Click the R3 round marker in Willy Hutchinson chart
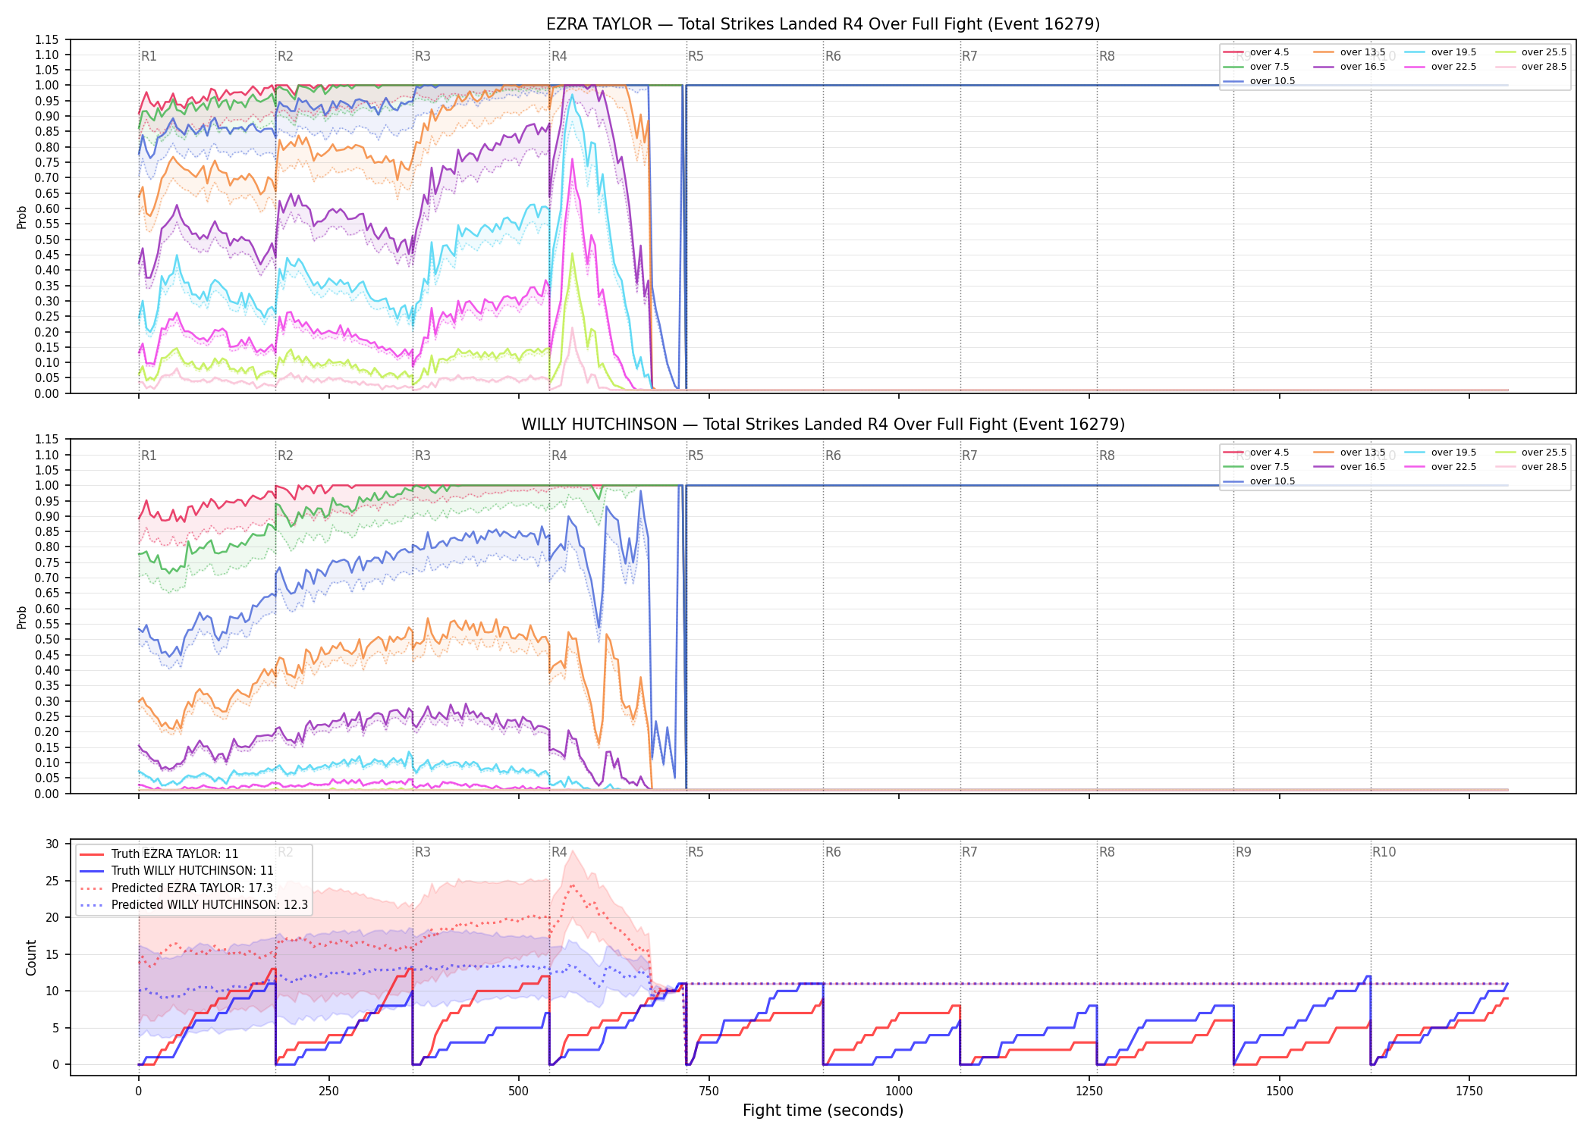1593x1137 pixels. pyautogui.click(x=423, y=456)
